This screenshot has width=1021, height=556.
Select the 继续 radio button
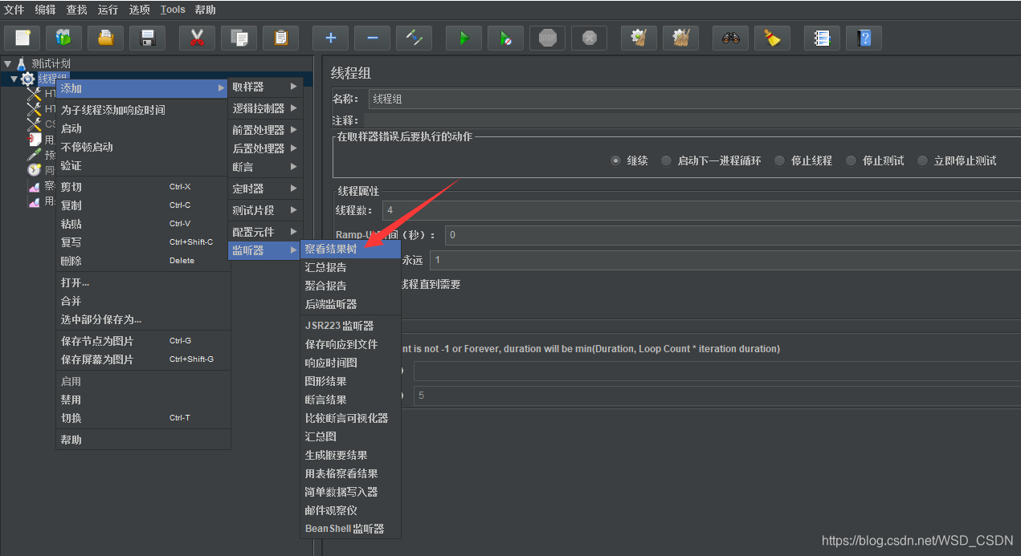616,160
